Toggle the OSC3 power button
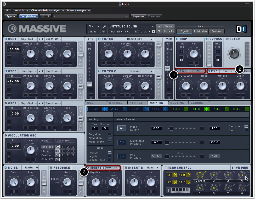The image size is (255, 199). click(6, 103)
